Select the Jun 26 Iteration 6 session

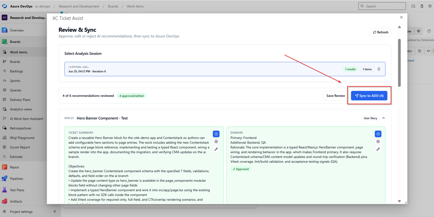coord(225,69)
